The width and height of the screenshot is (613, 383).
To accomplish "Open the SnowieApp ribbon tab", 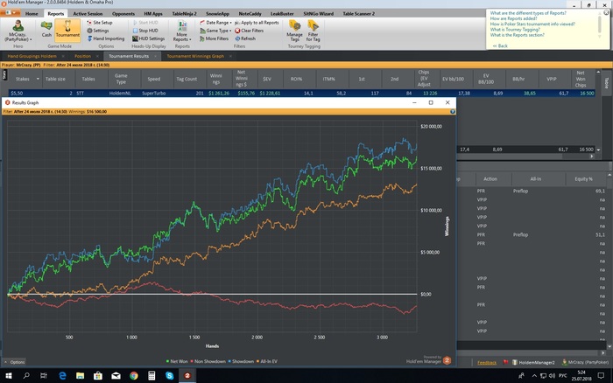I will pos(217,14).
